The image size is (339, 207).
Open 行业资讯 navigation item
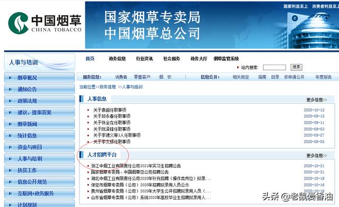coord(145,59)
